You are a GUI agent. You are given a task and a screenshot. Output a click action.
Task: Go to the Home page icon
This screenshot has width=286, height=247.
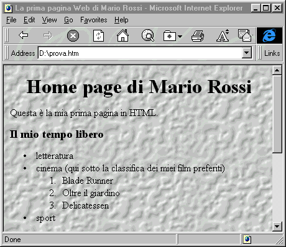coord(123,35)
